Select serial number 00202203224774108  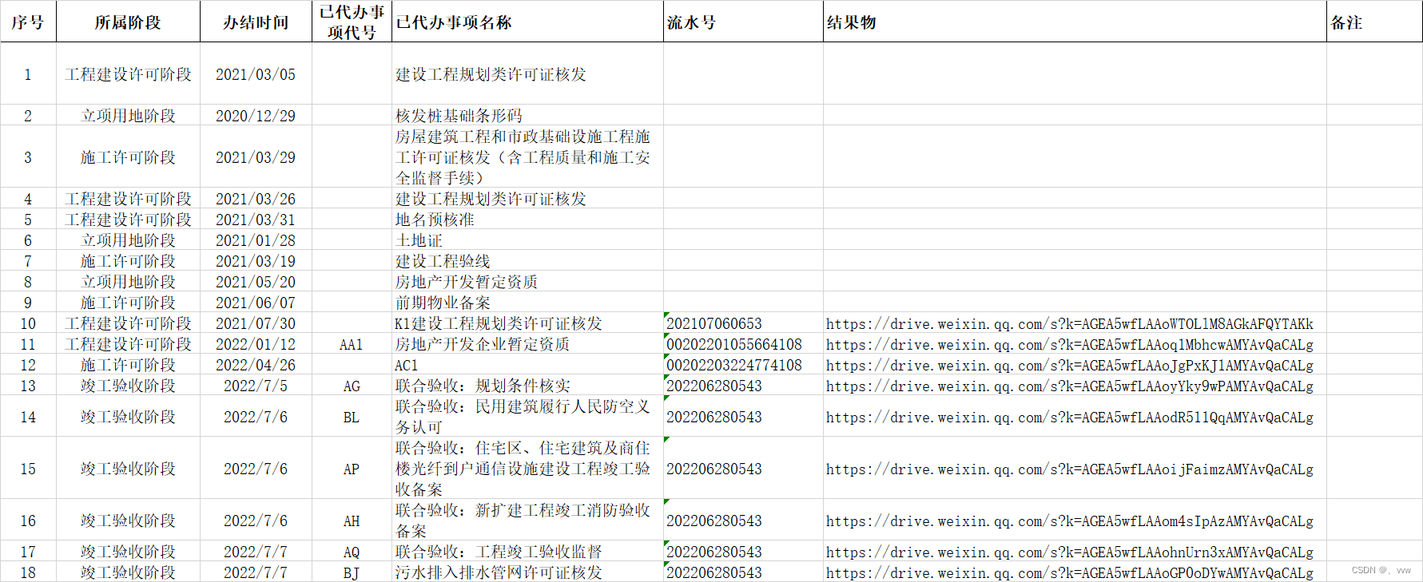743,364
